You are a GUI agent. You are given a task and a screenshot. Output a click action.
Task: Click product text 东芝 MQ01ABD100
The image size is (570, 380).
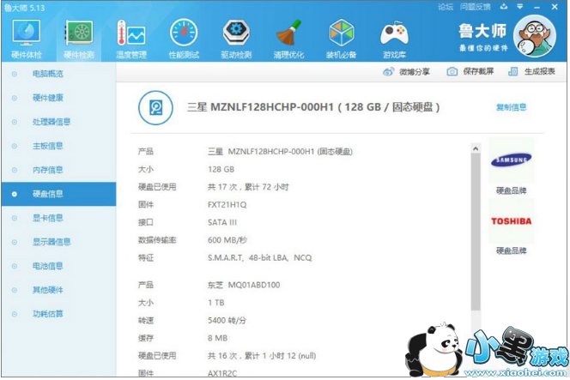pos(244,285)
